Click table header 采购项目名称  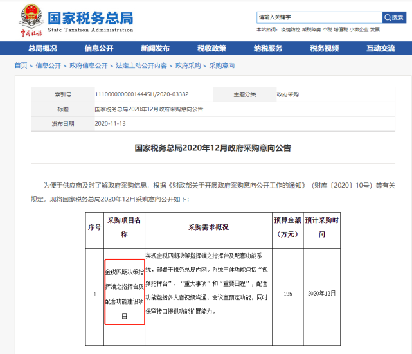coord(124,227)
